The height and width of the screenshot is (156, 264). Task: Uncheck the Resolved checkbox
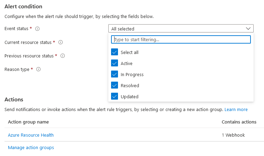(x=115, y=85)
